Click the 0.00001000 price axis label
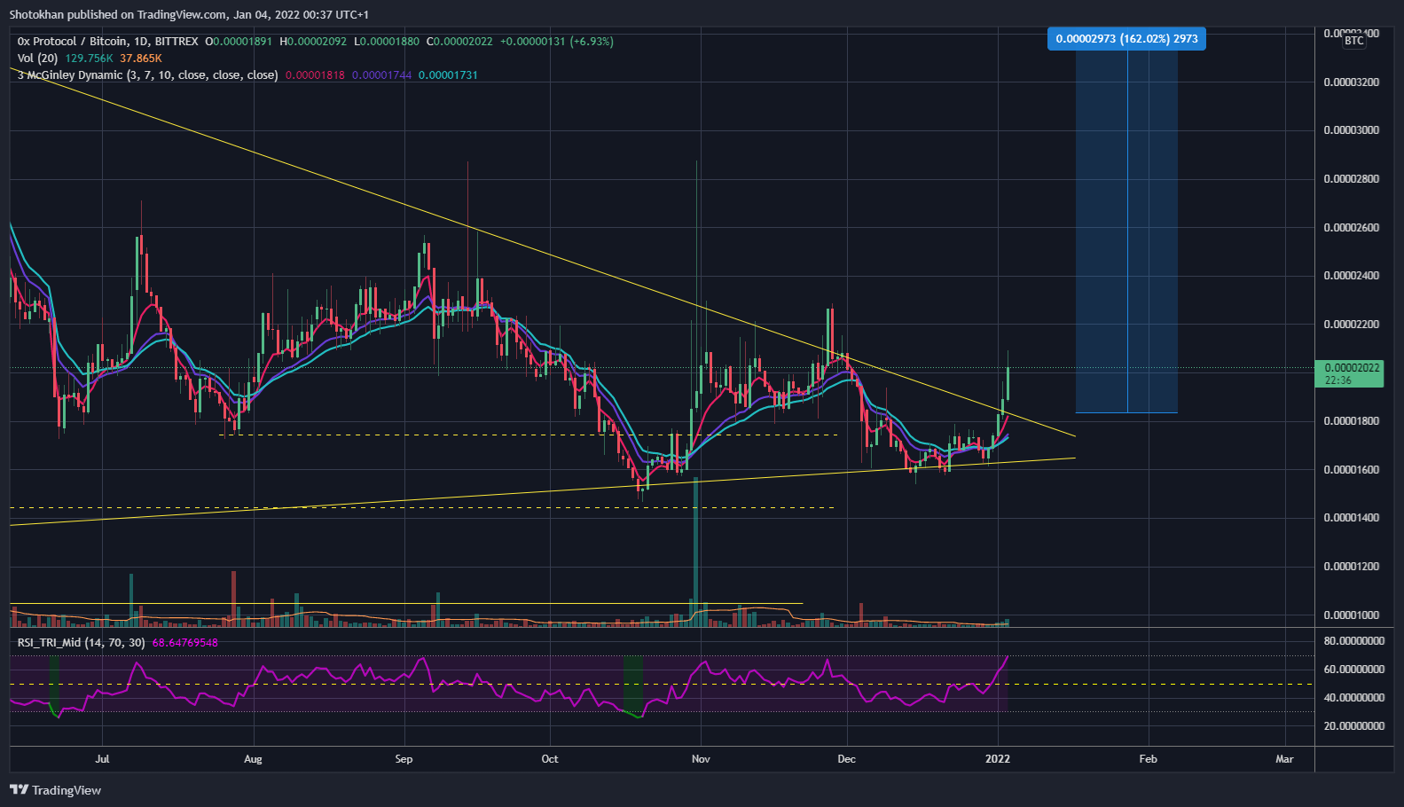1404x807 pixels. pyautogui.click(x=1352, y=615)
